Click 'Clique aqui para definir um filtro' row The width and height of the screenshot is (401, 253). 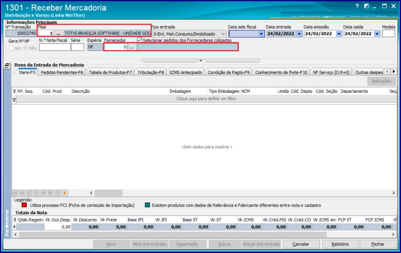pos(206,99)
